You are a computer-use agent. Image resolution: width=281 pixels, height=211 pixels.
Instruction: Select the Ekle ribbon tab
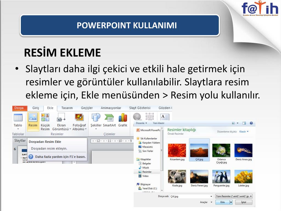50,108
